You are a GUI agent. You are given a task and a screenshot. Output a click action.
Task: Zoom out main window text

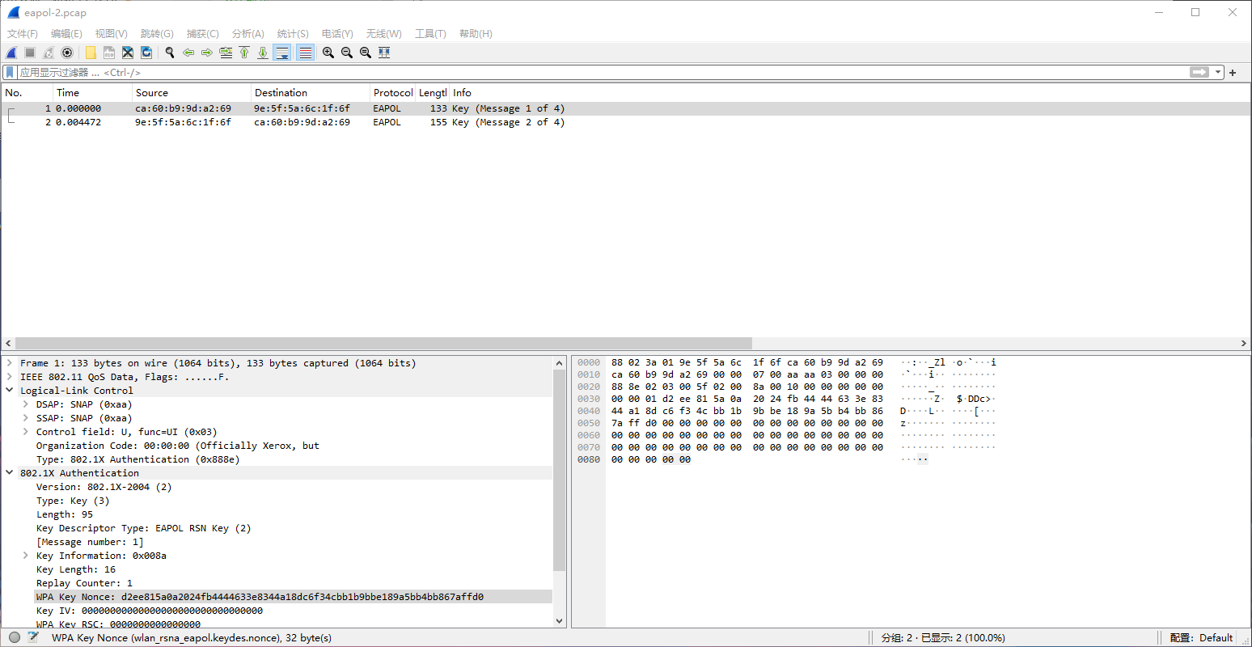347,53
